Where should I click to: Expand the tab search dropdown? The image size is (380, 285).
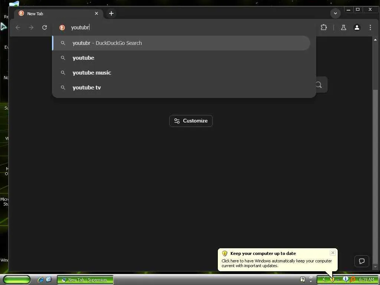point(335,13)
